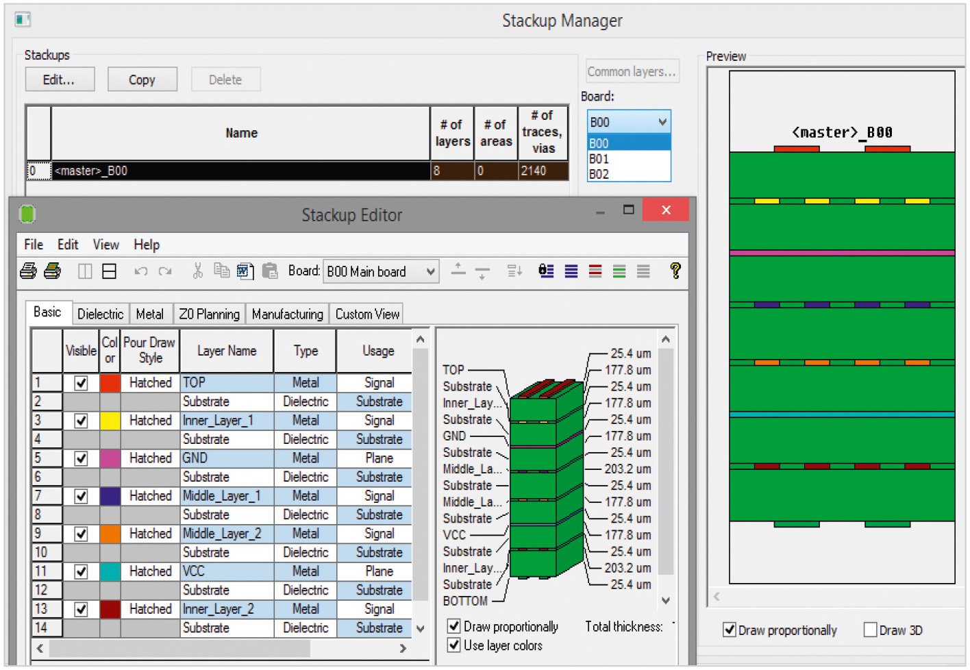Click the green-sheet print icon in the toolbar

52,271
